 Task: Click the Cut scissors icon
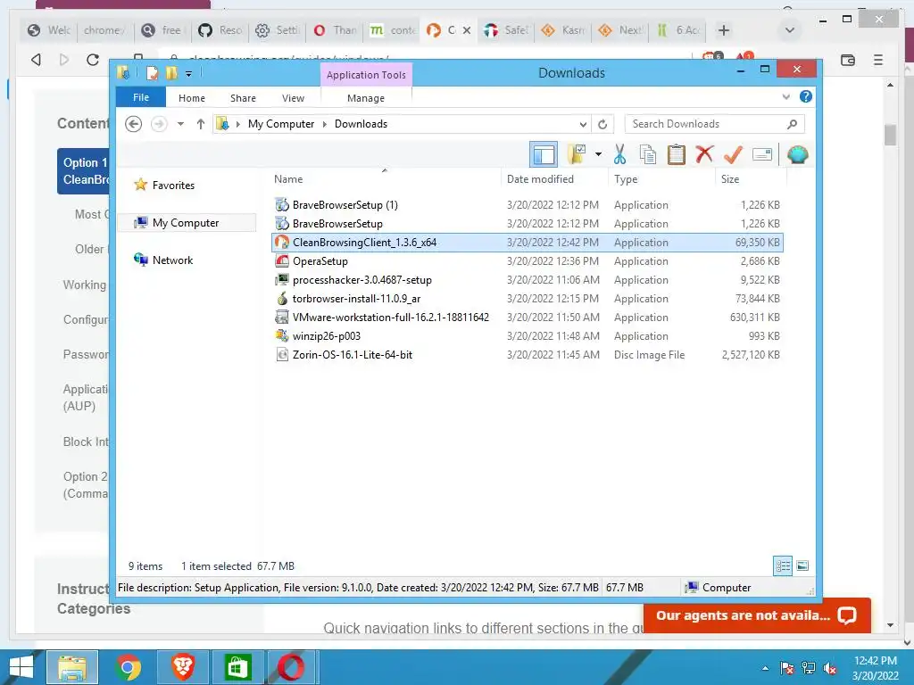[619, 155]
